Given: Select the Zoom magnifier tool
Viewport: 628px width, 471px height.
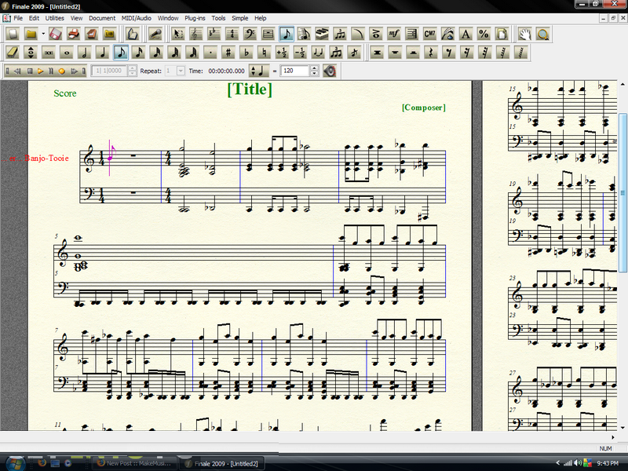Looking at the screenshot, I should pos(543,34).
